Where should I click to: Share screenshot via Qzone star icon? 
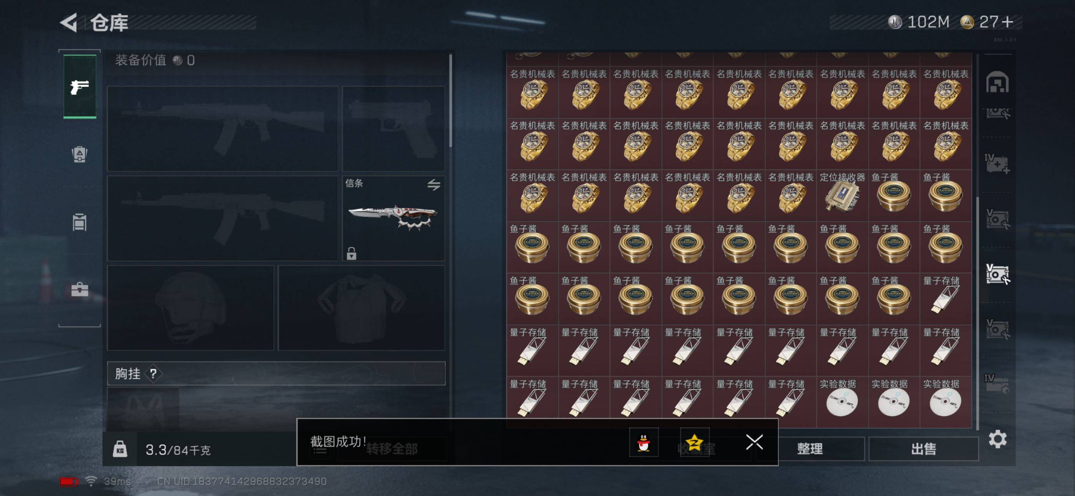pyautogui.click(x=694, y=442)
